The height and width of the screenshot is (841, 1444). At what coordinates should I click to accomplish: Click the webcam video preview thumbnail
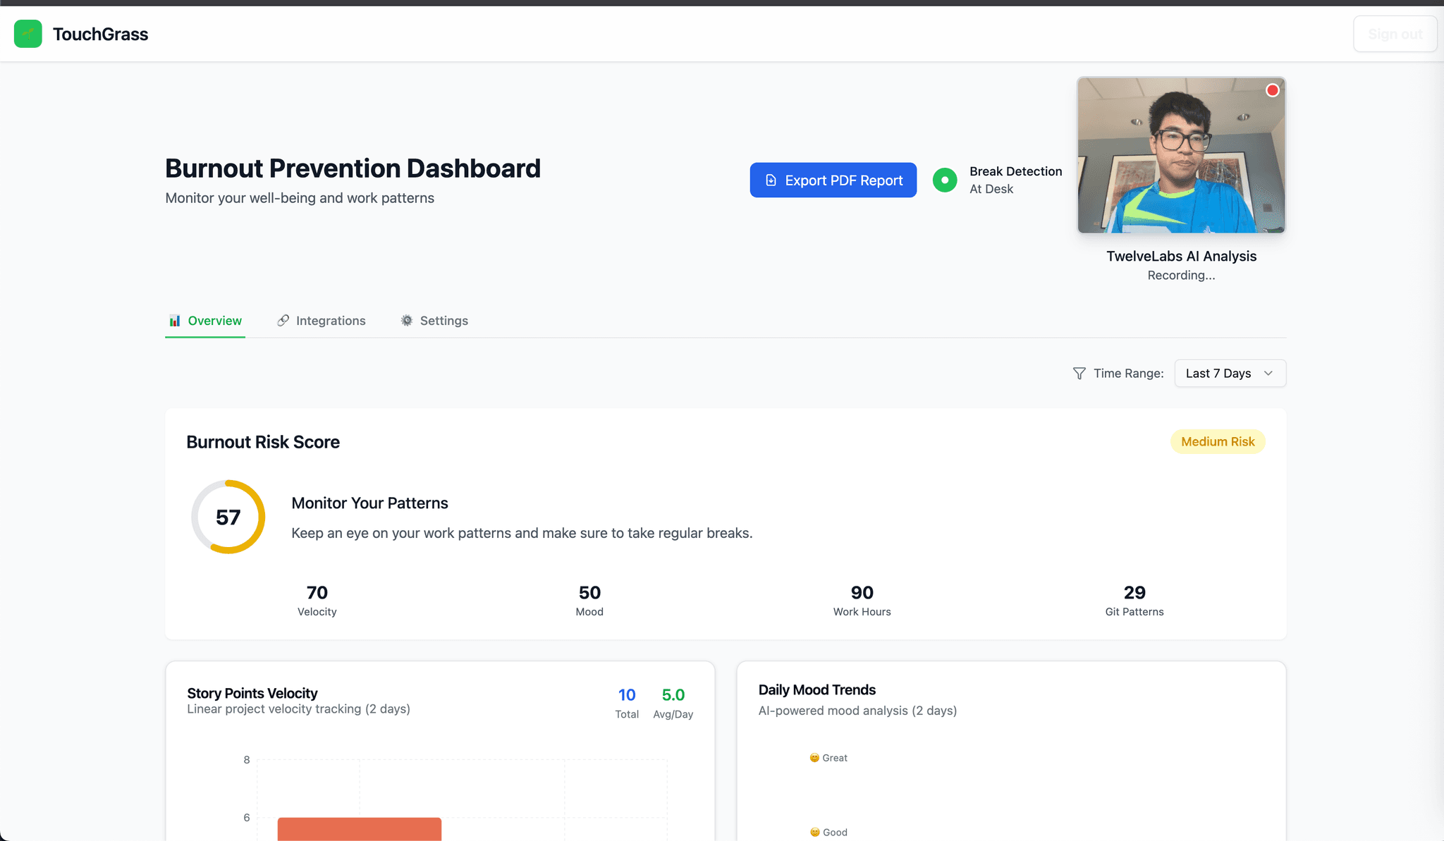(1181, 155)
